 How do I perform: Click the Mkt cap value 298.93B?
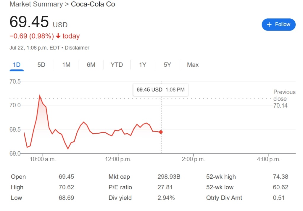[169, 177]
